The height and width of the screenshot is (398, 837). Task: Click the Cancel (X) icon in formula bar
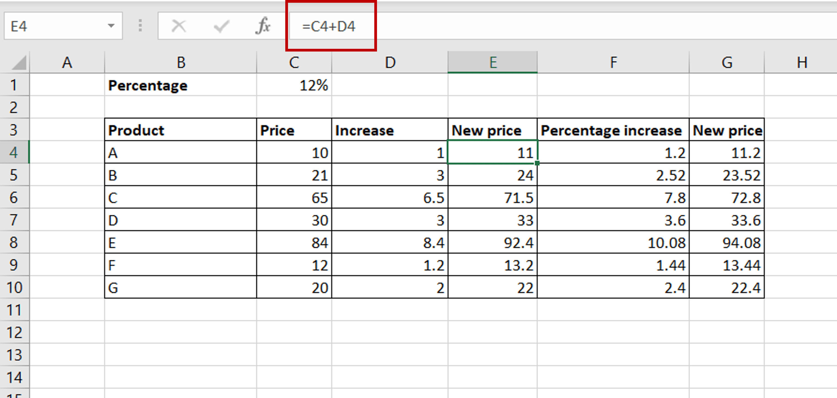179,26
